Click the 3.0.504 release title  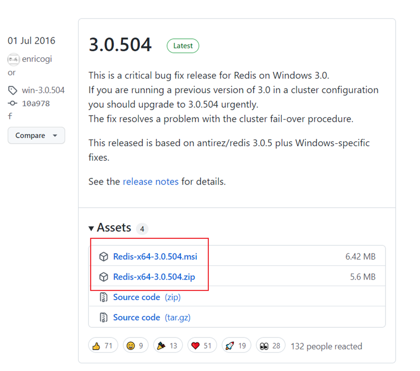tap(120, 45)
